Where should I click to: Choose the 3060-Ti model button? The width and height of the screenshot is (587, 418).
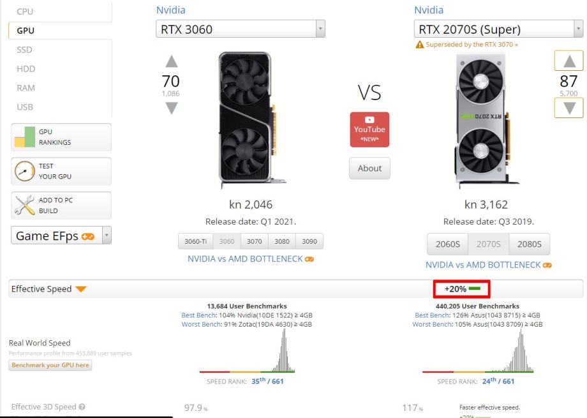[x=195, y=242]
